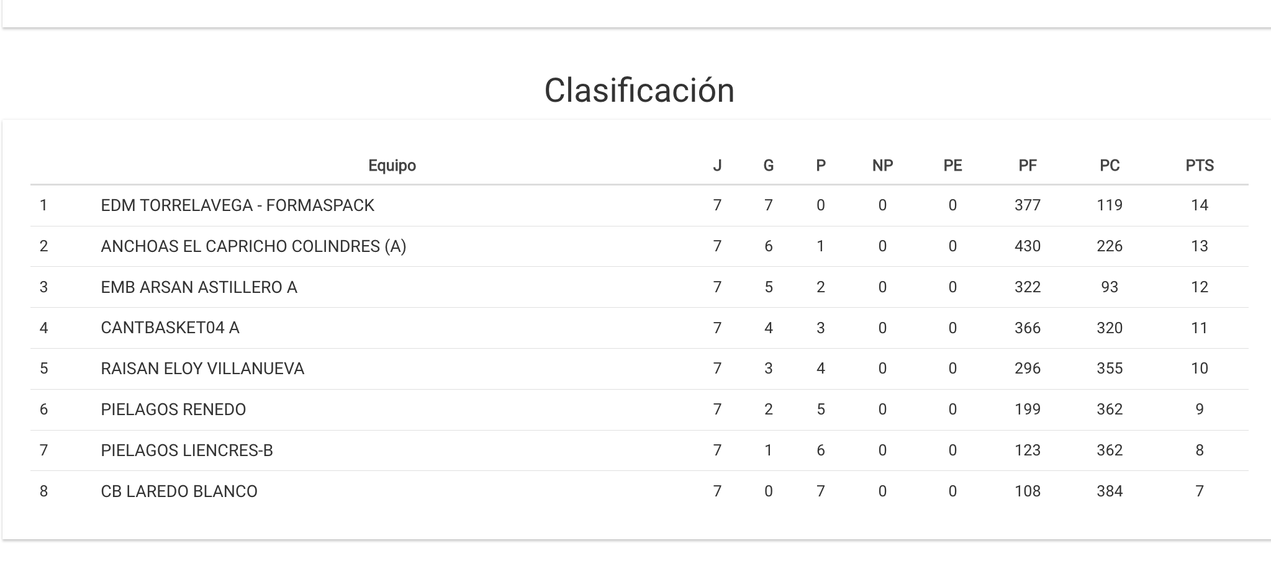
Task: Click the PC column header
Action: [1109, 166]
